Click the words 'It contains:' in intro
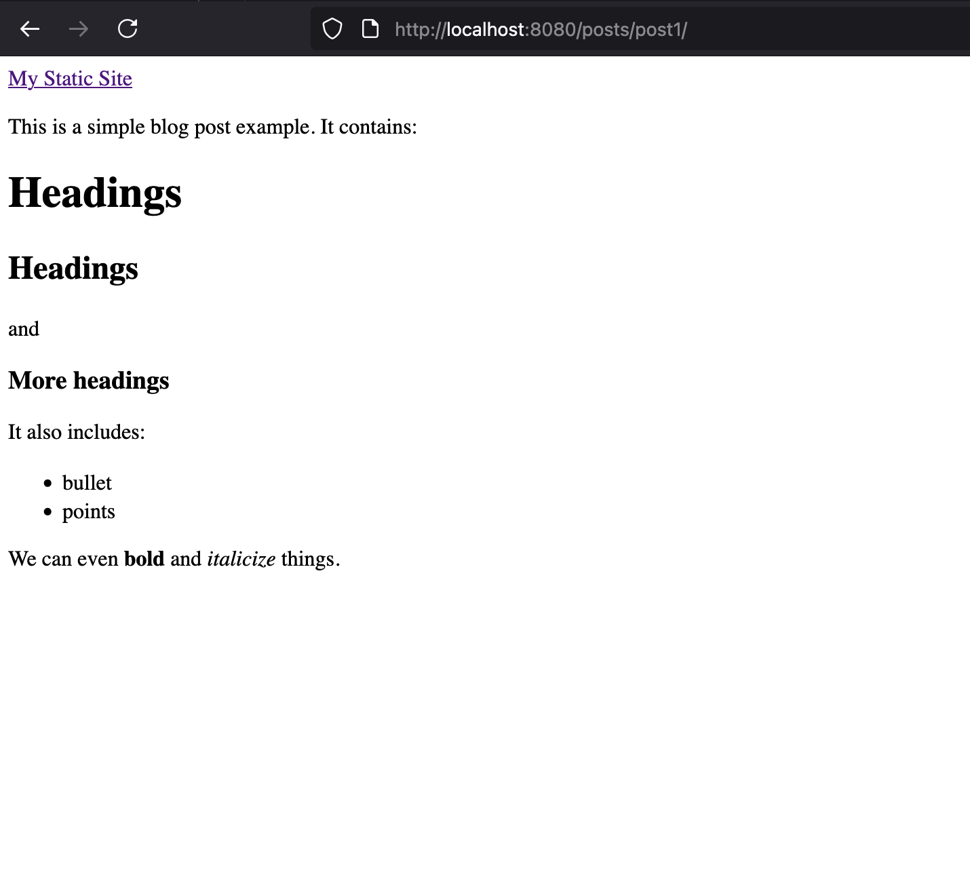 point(368,127)
